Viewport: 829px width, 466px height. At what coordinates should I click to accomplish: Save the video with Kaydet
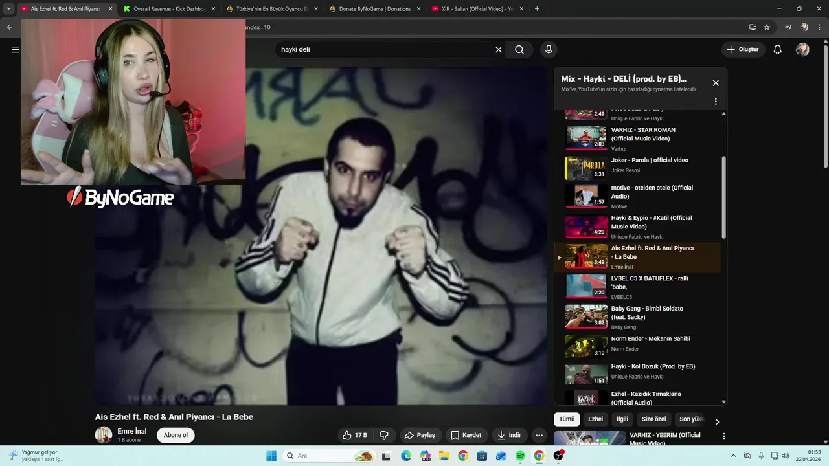466,435
